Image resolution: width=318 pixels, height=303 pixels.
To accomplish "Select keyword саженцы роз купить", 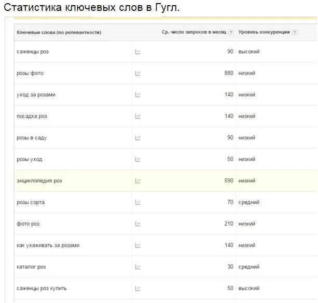I will coord(42,288).
